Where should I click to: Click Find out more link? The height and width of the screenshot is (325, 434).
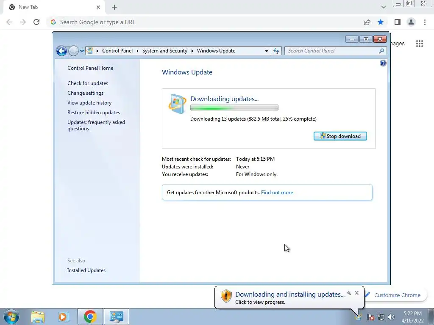point(277,193)
